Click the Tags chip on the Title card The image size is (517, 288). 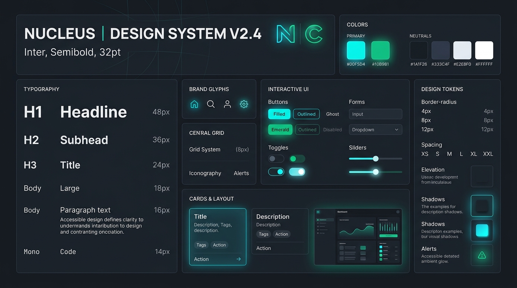coord(201,245)
